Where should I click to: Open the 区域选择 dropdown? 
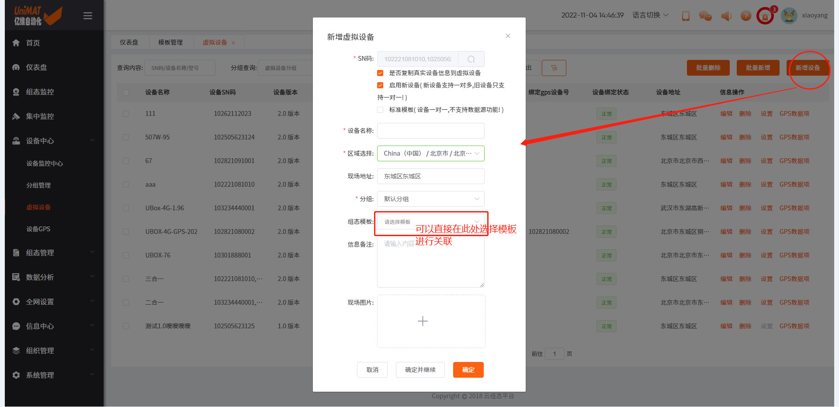(x=430, y=153)
